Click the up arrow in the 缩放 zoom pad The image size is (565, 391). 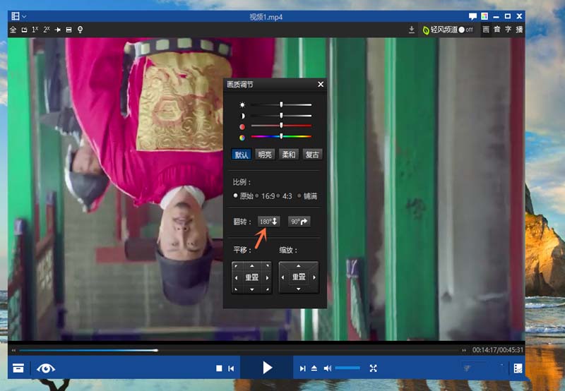298,265
